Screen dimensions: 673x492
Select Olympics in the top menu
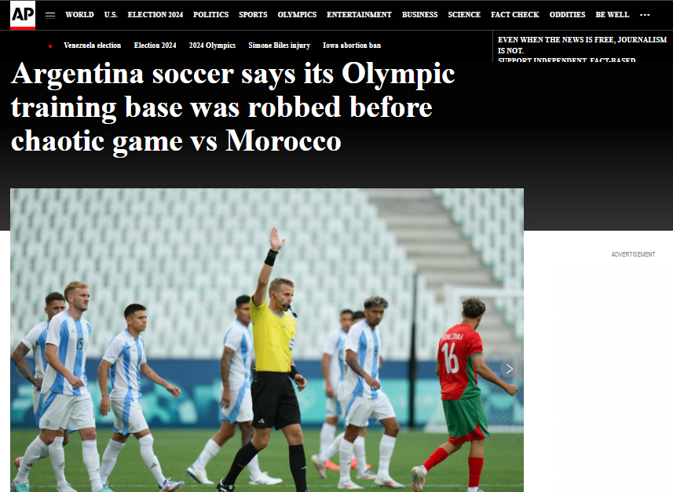click(297, 15)
